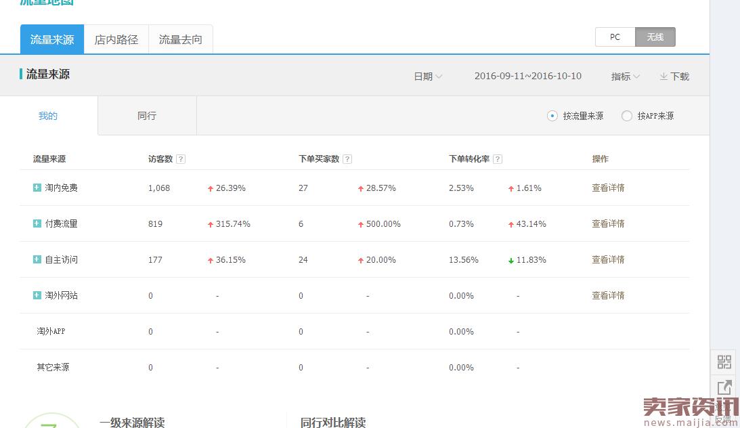Switch to the 流量去向 tab
The height and width of the screenshot is (428, 740).
click(x=180, y=39)
